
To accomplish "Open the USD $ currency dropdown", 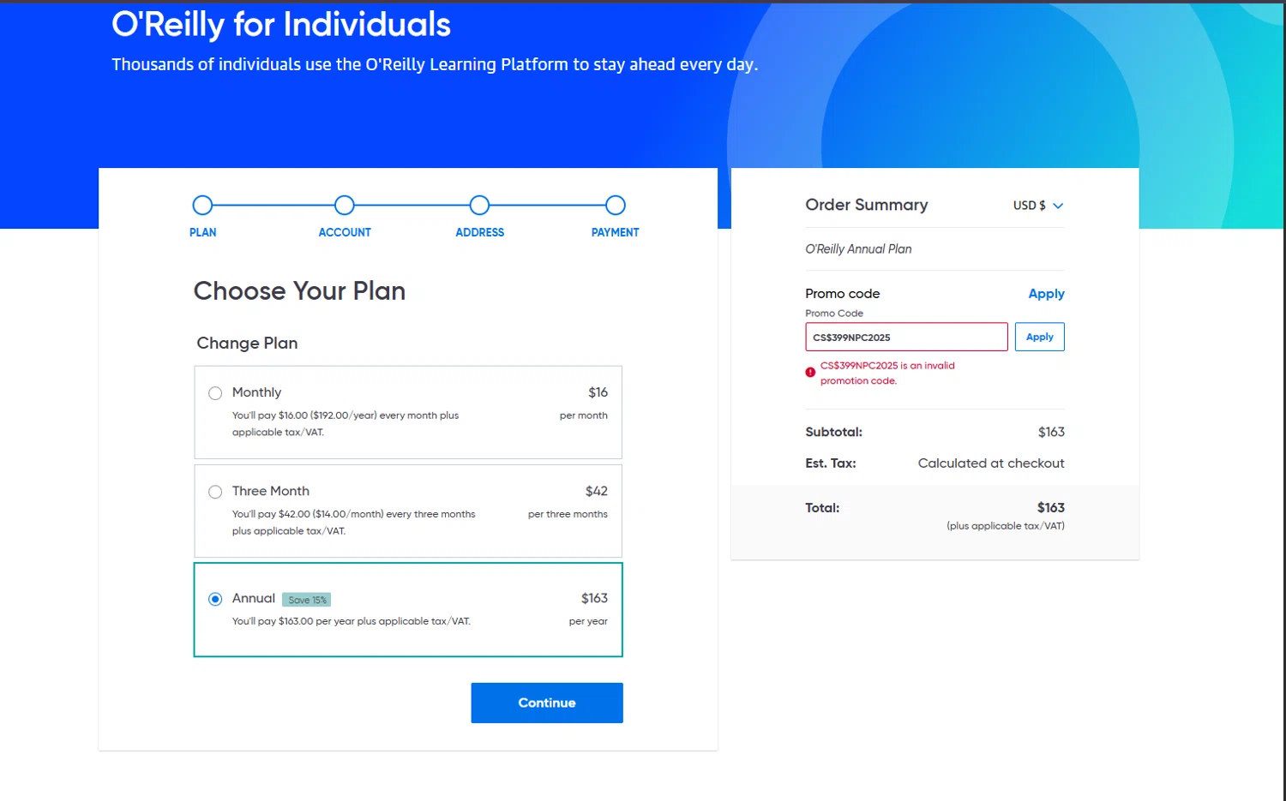I will pyautogui.click(x=1037, y=206).
